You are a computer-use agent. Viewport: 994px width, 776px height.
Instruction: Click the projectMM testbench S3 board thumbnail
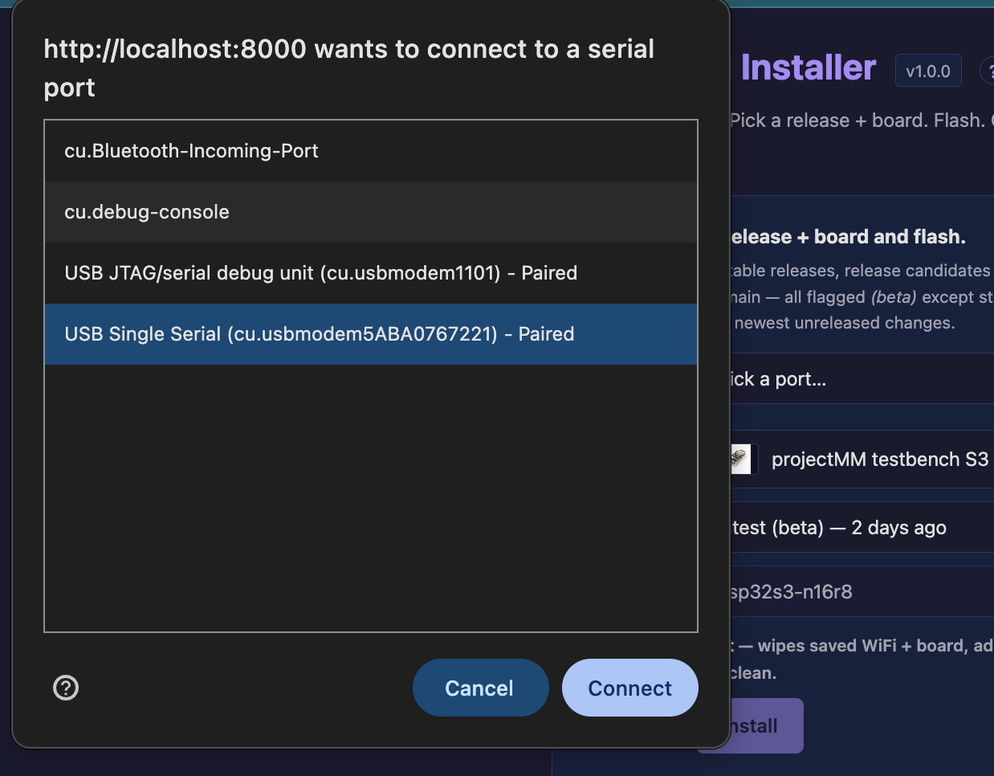[x=739, y=459]
